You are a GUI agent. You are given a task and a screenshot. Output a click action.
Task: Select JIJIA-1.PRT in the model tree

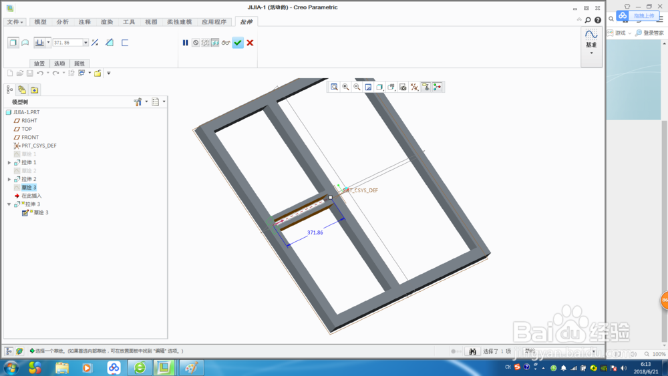tap(27, 112)
